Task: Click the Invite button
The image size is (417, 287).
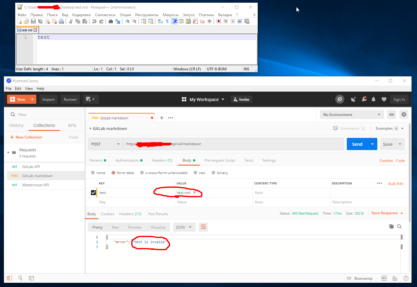Action: pyautogui.click(x=241, y=99)
